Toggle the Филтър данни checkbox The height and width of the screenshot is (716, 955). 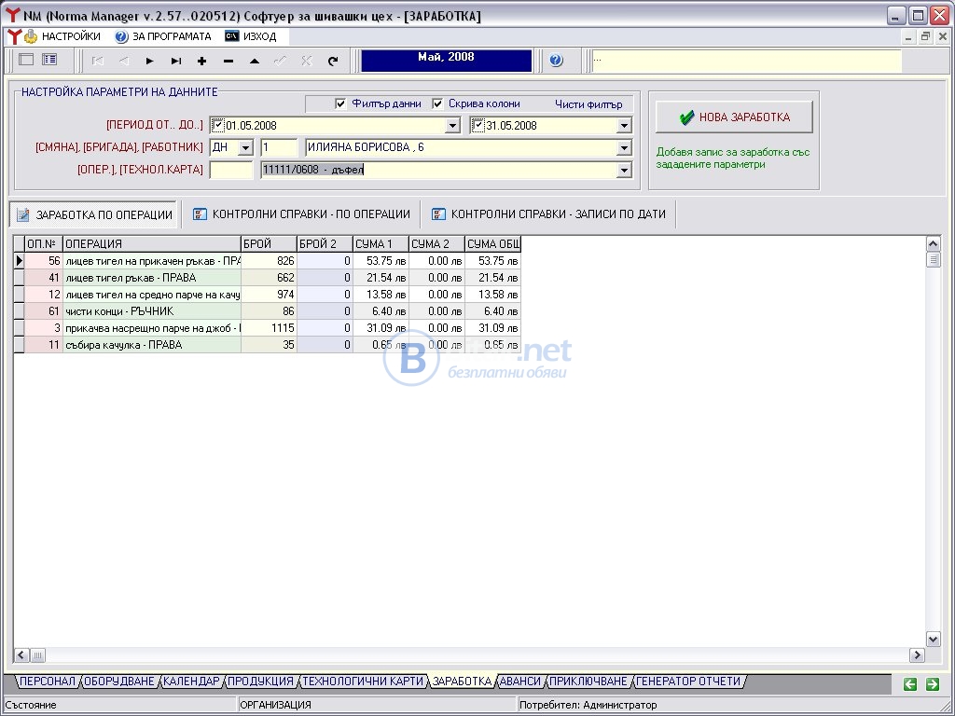coord(340,104)
